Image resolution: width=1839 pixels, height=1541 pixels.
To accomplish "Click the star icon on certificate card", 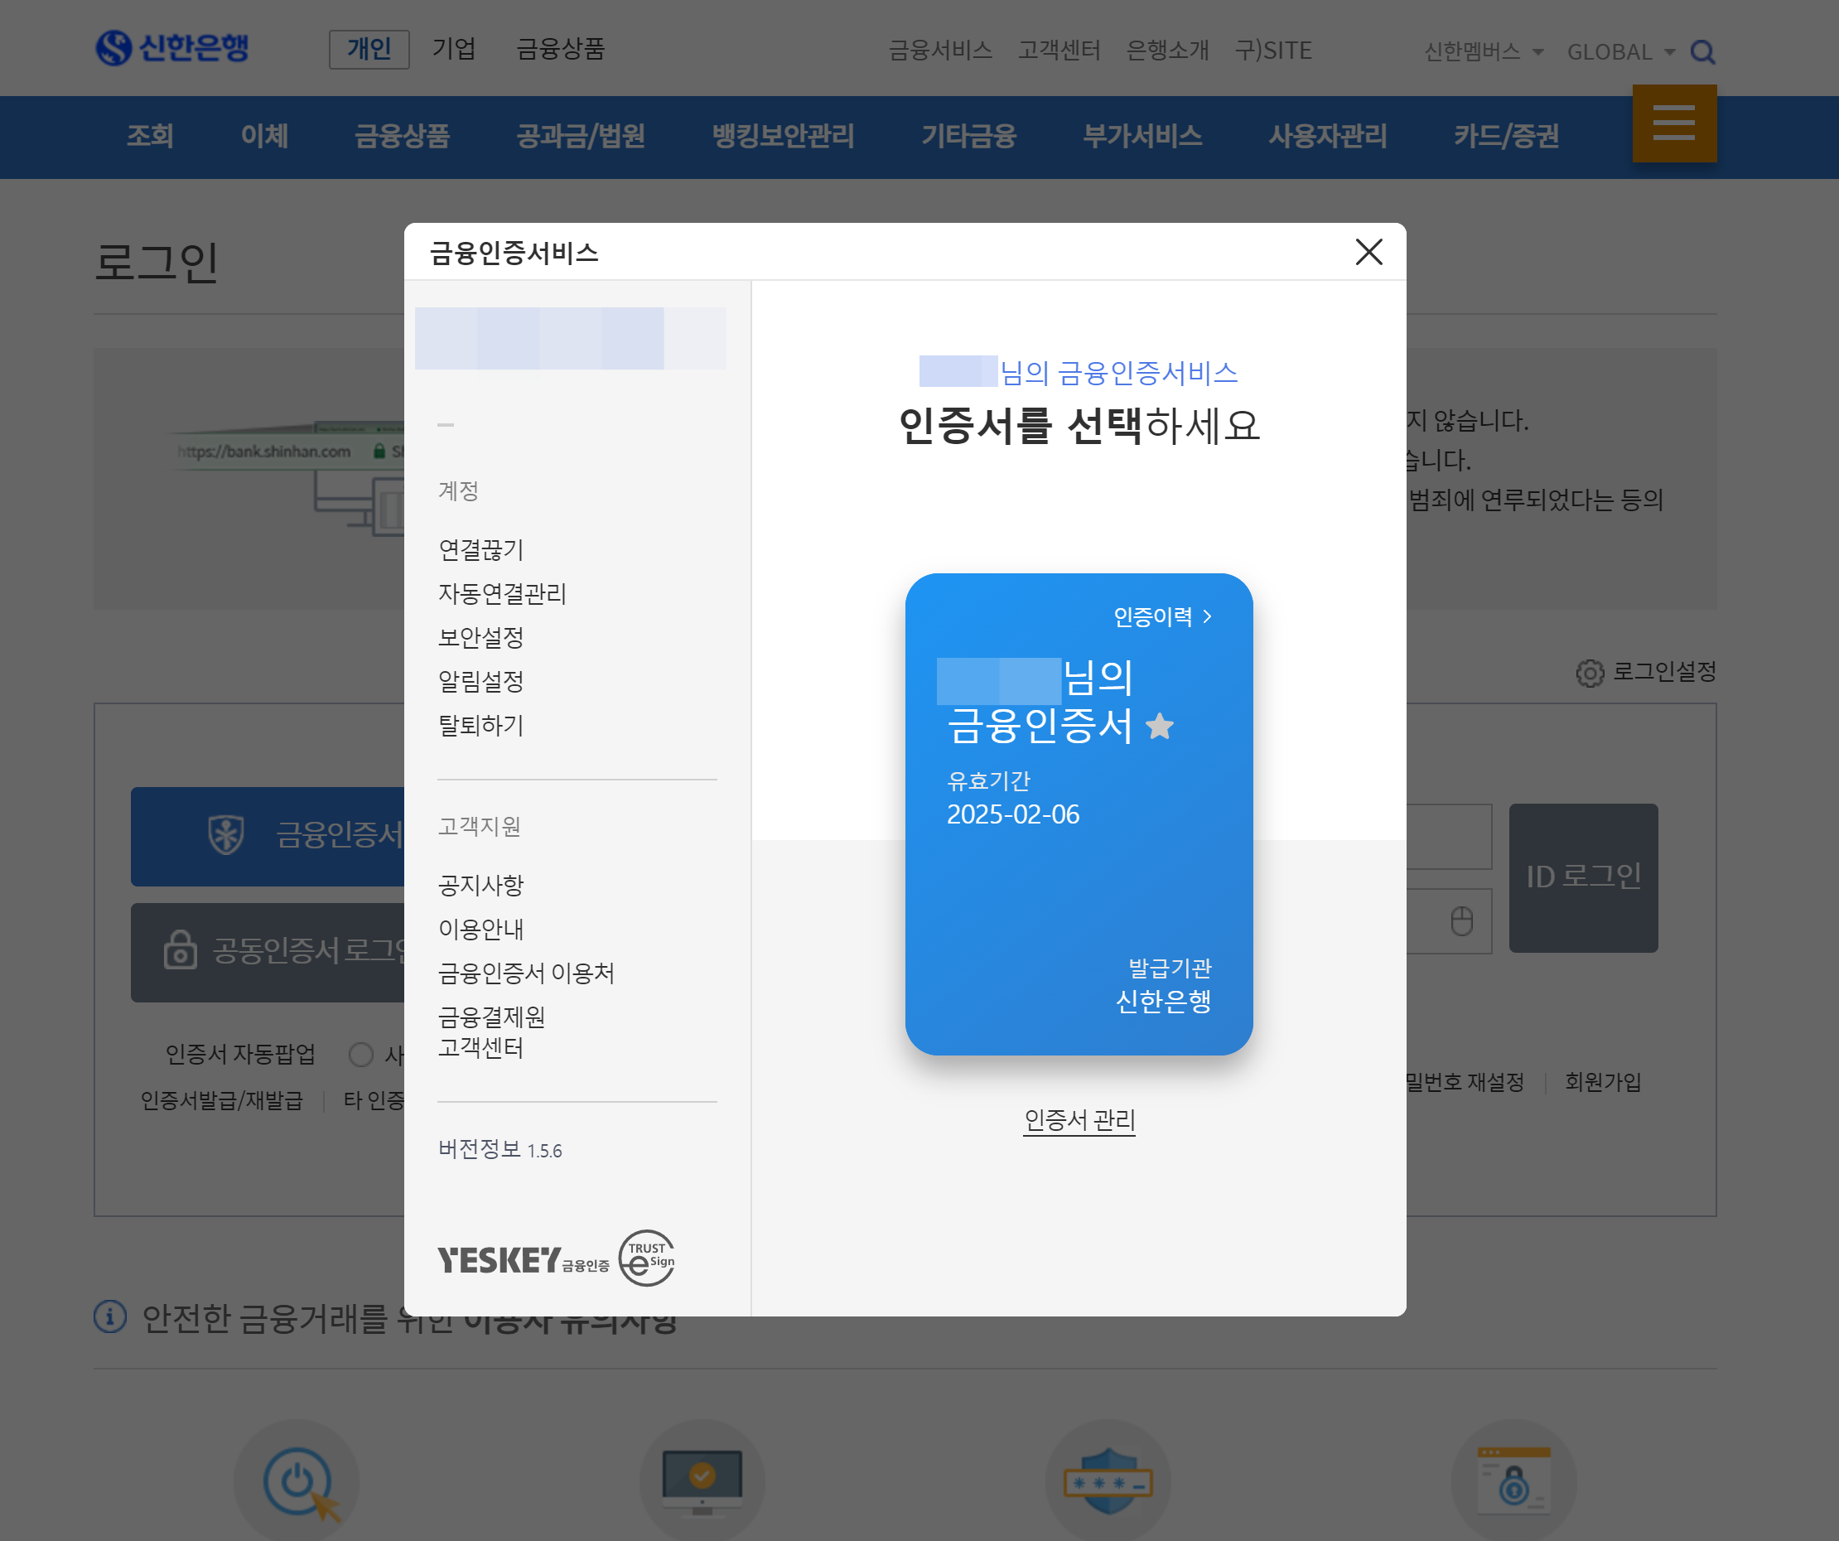I will [1160, 727].
